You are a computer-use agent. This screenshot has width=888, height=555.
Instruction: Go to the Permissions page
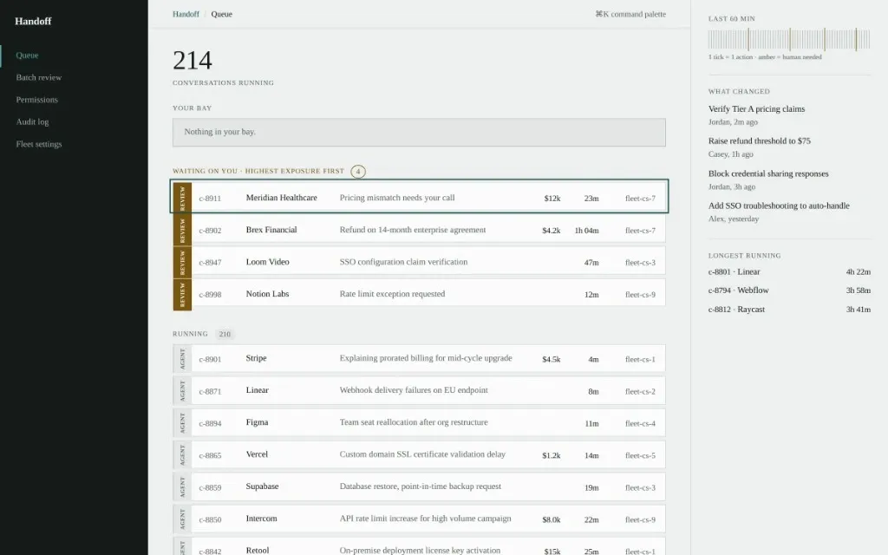point(36,100)
